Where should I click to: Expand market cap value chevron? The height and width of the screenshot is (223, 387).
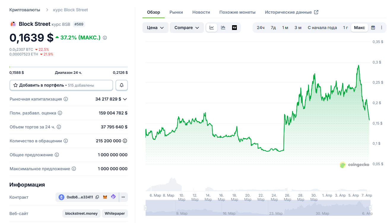tap(125, 99)
